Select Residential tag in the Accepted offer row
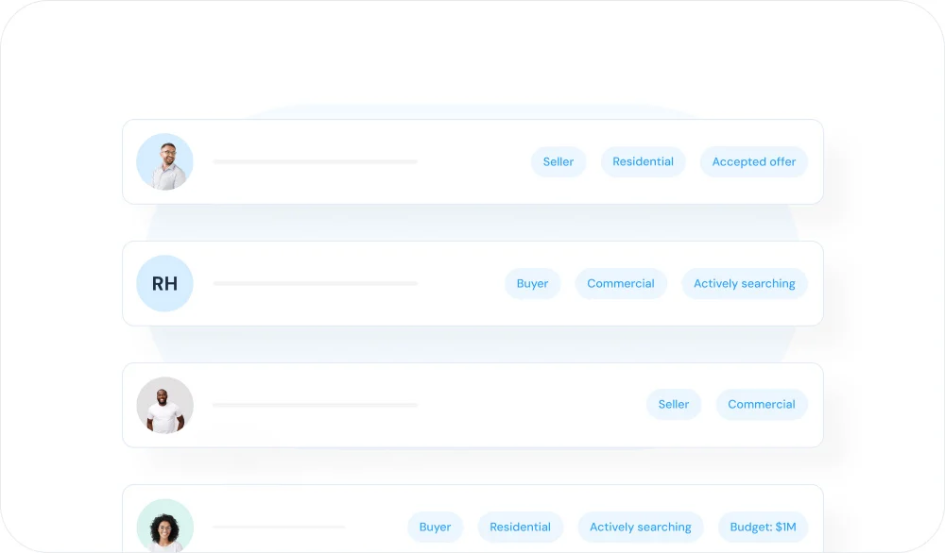 pyautogui.click(x=643, y=162)
